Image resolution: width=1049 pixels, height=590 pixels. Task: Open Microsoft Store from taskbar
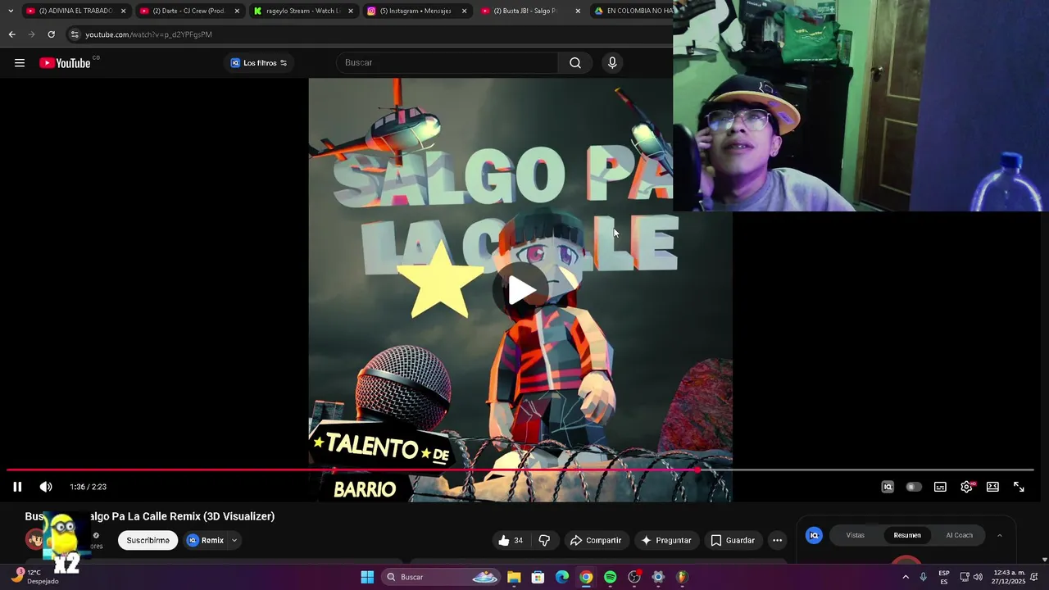[538, 577]
